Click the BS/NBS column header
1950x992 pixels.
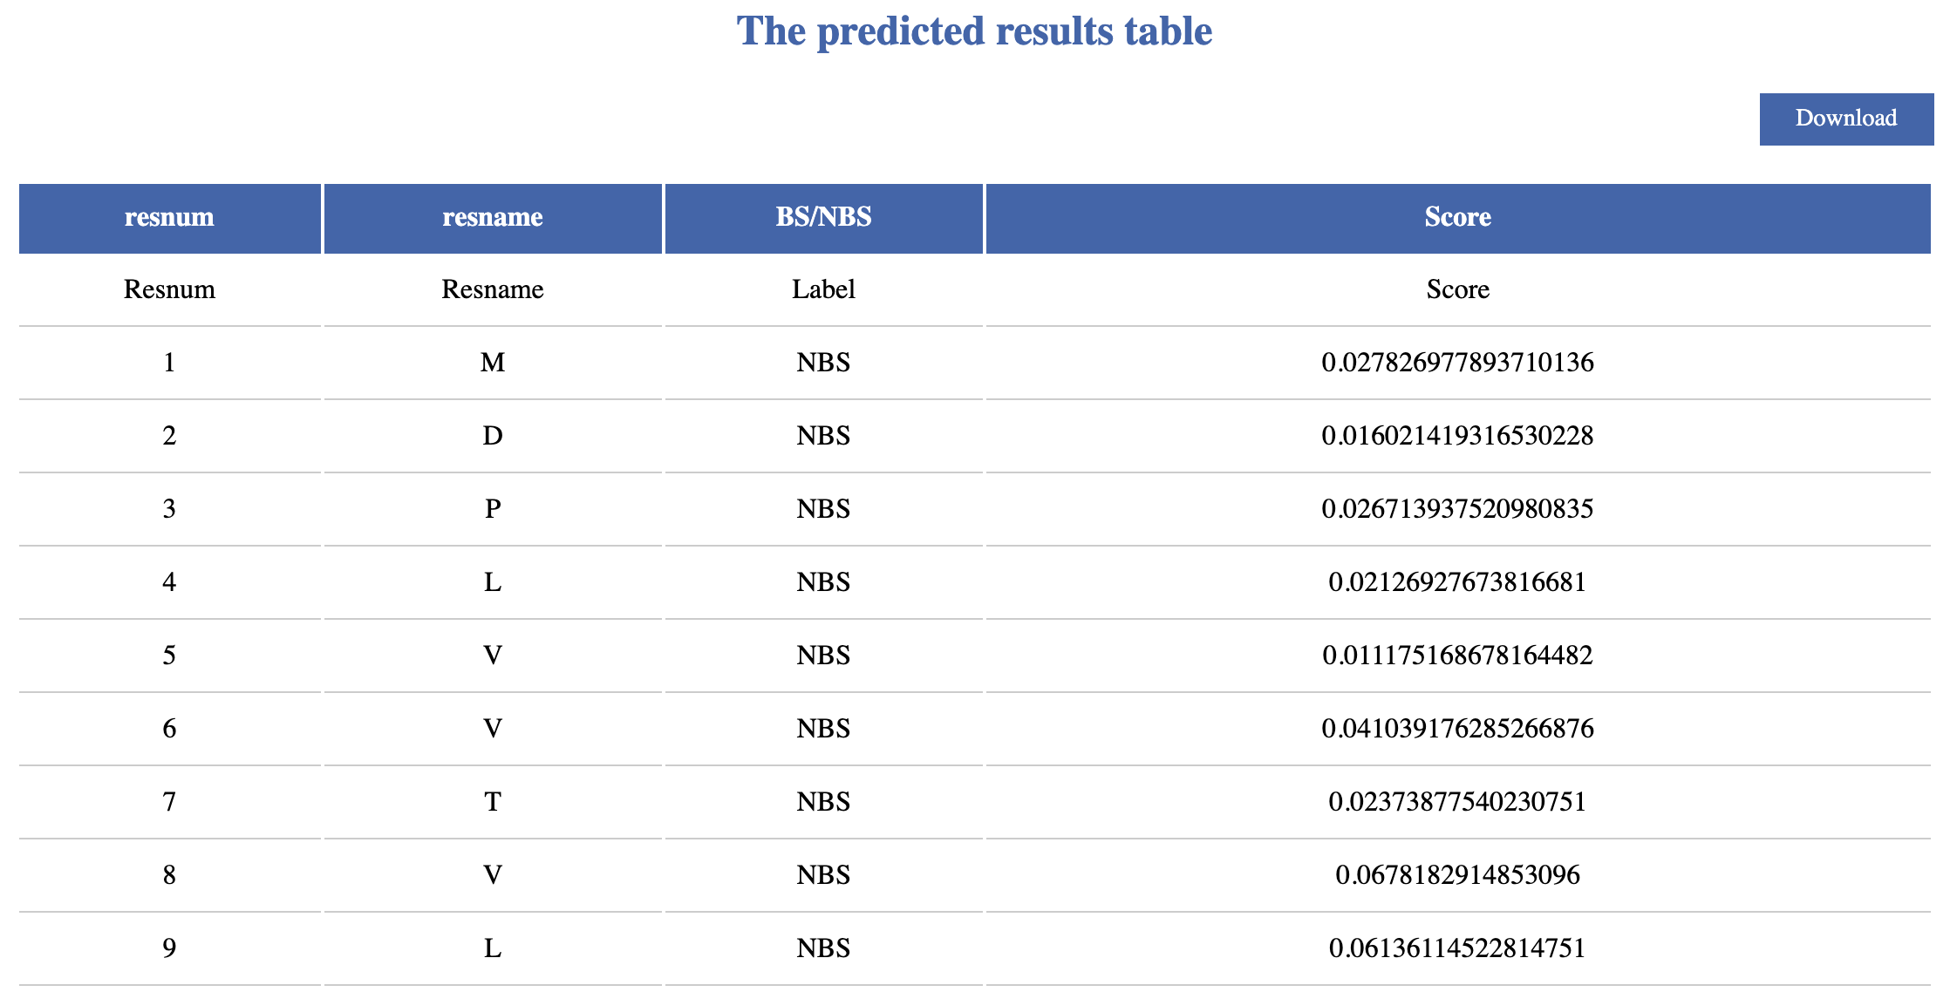pos(823,217)
